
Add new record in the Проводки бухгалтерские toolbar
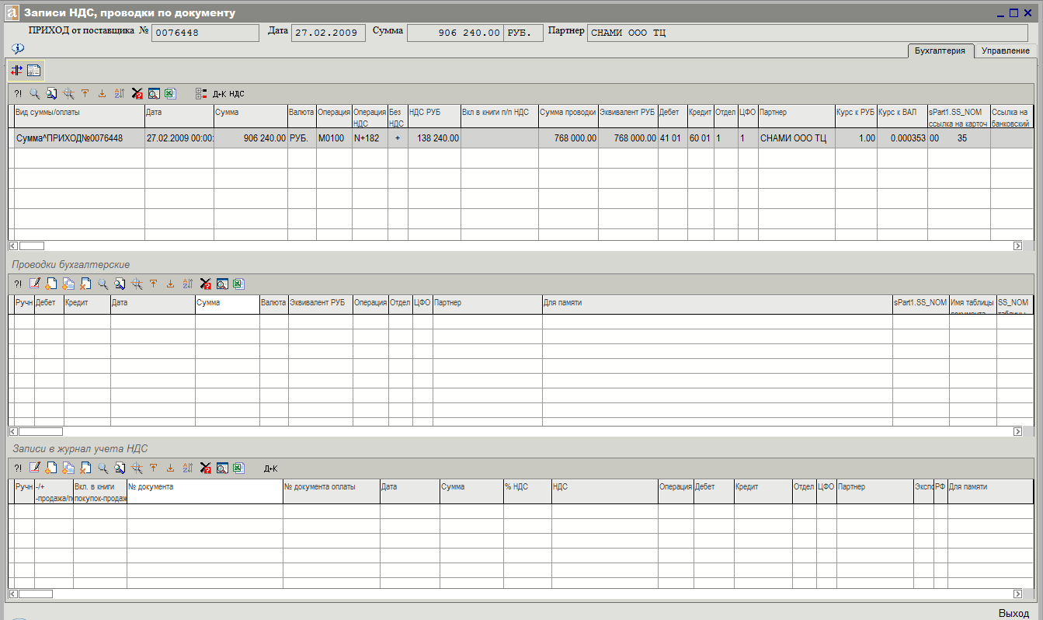(51, 284)
